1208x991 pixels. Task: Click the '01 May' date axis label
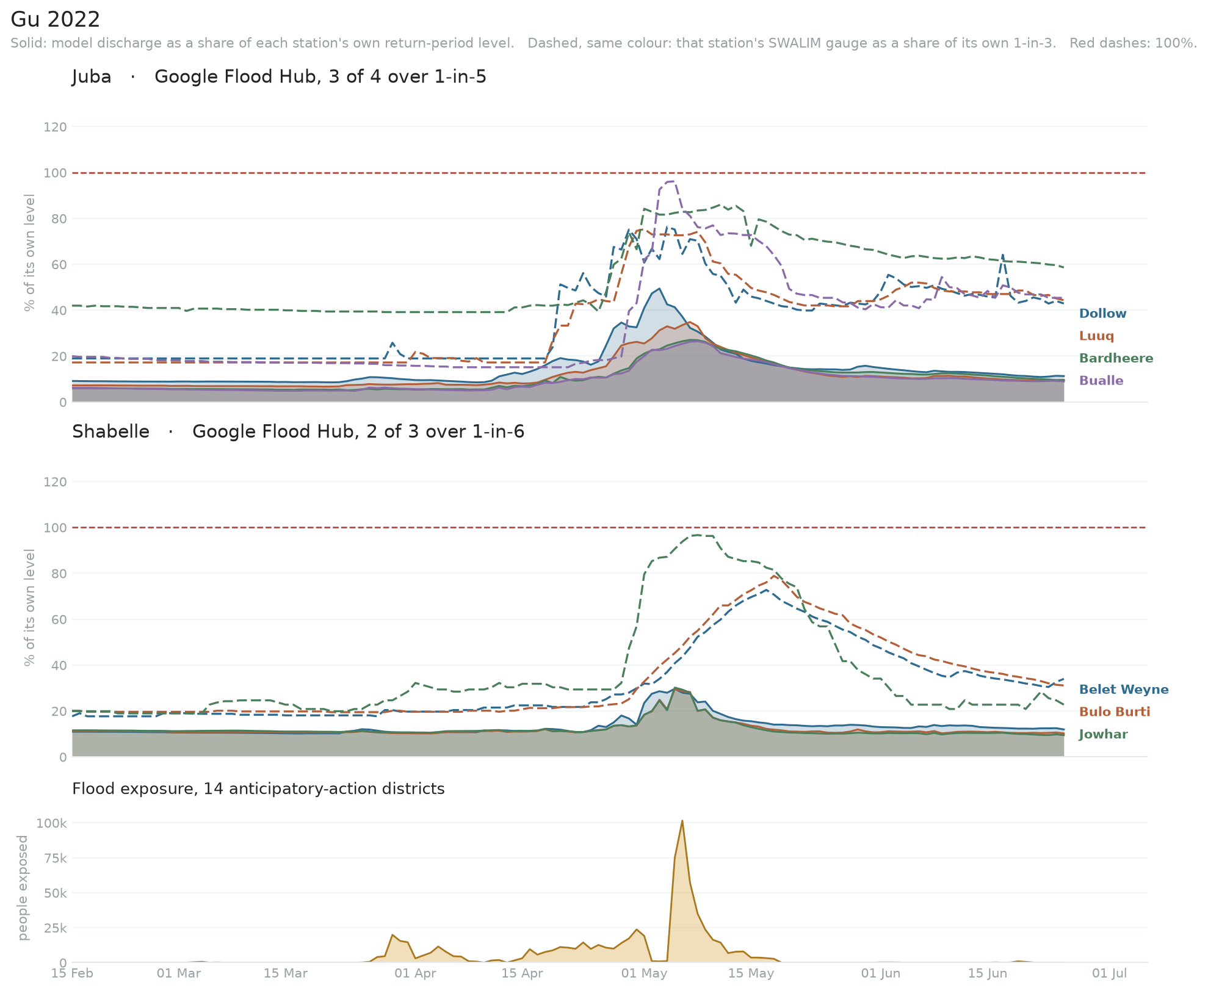coord(645,973)
